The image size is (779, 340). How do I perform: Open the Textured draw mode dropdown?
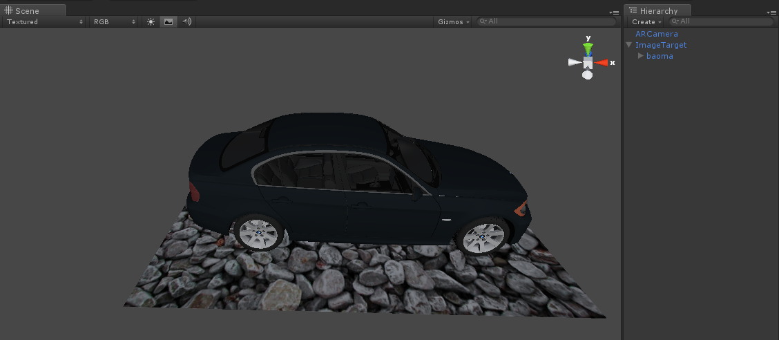pyautogui.click(x=44, y=21)
